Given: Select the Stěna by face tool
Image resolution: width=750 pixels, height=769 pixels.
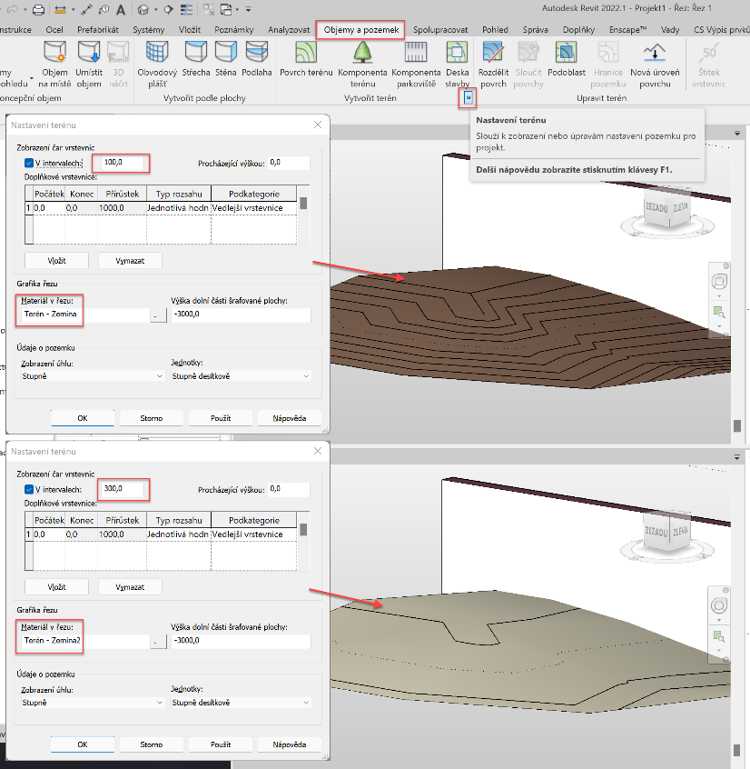Looking at the screenshot, I should click(226, 59).
